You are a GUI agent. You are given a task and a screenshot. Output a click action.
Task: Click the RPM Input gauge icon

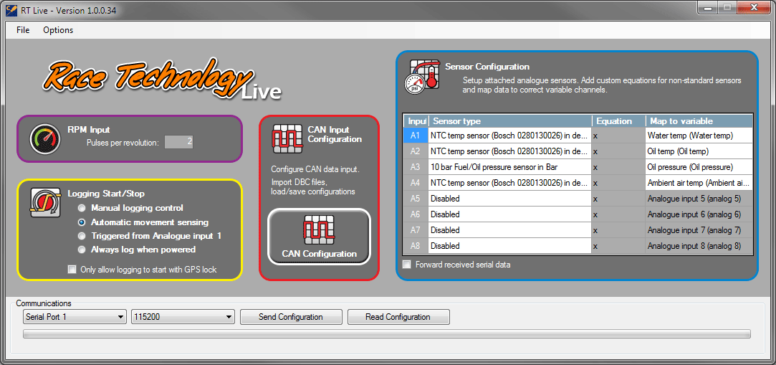[44, 139]
